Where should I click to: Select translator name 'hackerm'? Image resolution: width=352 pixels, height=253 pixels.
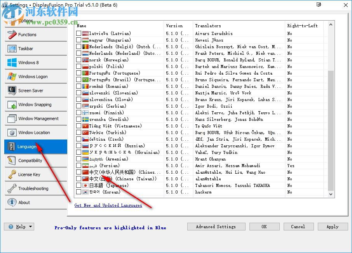click(x=203, y=192)
